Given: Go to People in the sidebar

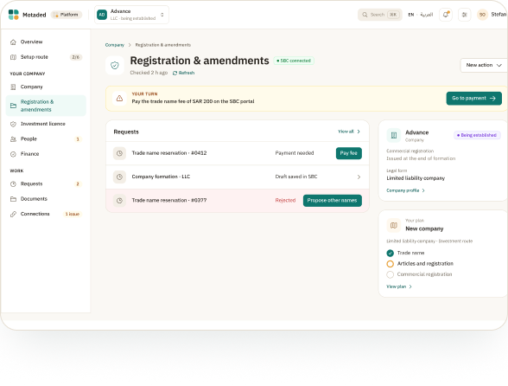Looking at the screenshot, I should pos(46,139).
